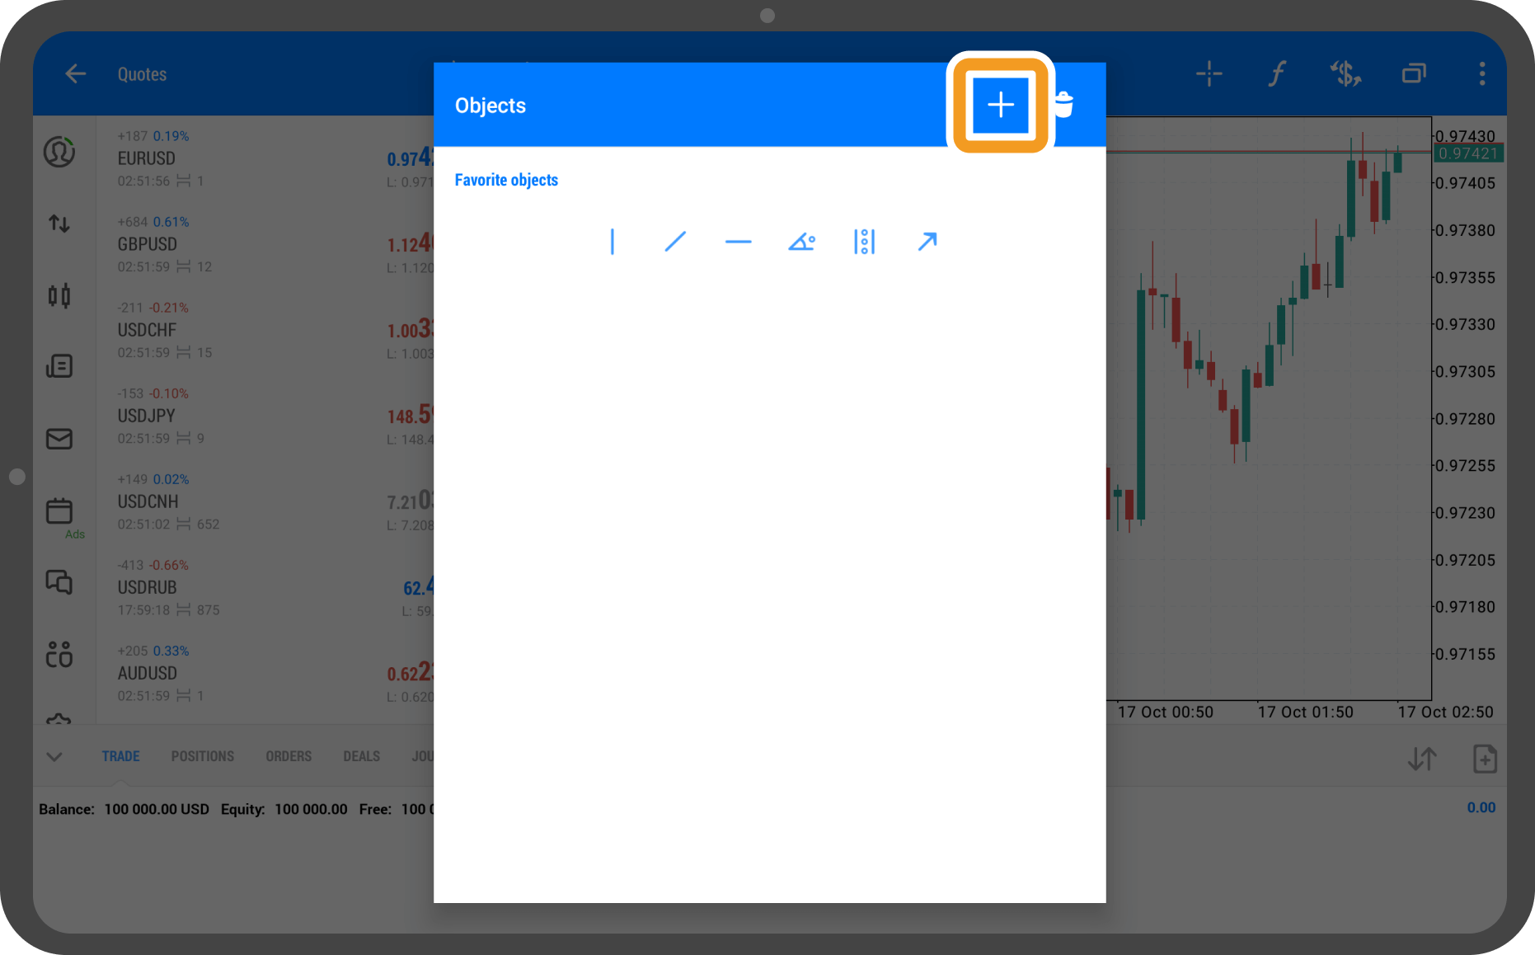The image size is (1535, 955).
Task: Click the Favorite objects heading
Action: coord(506,180)
